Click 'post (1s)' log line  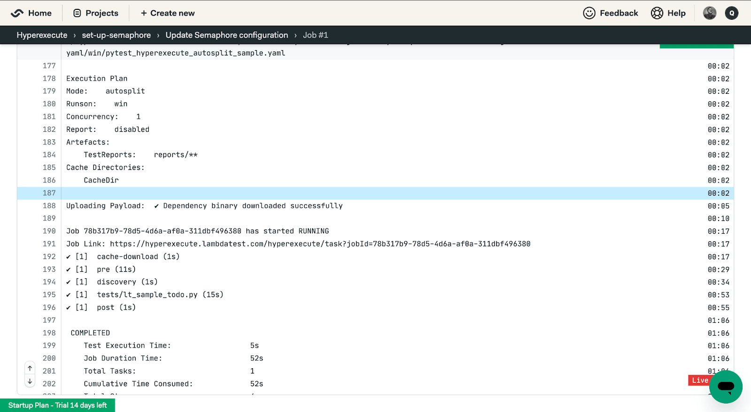[101, 307]
